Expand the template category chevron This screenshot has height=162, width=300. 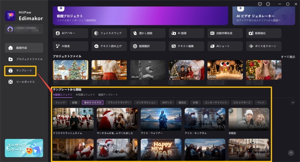click(x=293, y=103)
